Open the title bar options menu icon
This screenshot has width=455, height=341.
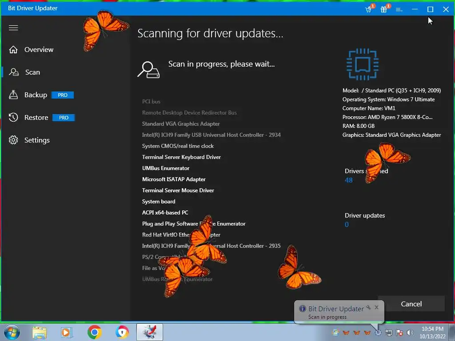click(399, 10)
